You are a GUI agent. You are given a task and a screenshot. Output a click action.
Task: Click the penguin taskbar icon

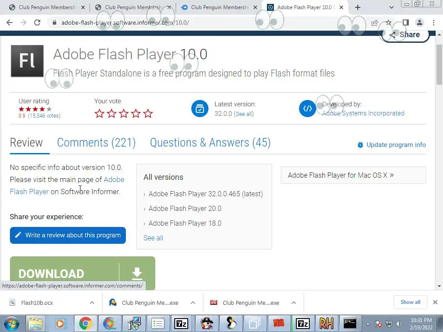tap(231, 323)
